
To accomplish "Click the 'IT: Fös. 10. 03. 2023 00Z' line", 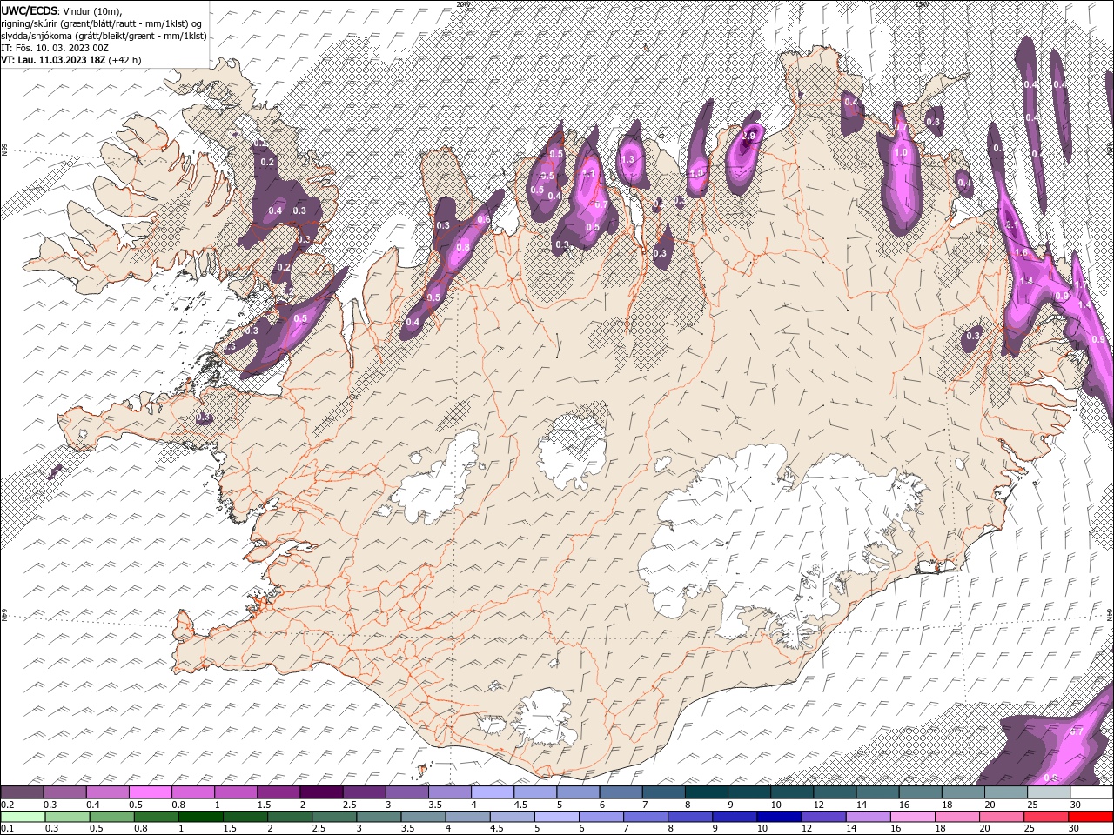I will [54, 48].
